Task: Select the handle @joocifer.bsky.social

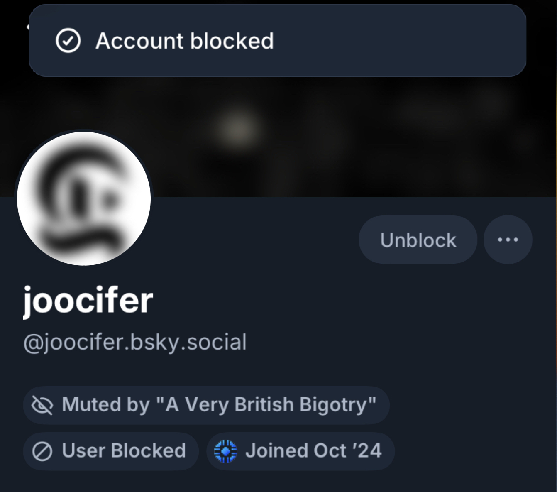Action: (135, 342)
